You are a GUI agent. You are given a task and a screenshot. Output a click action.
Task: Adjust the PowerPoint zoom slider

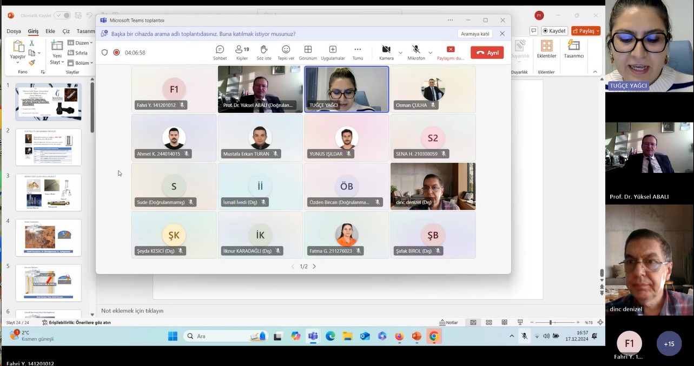(x=550, y=323)
